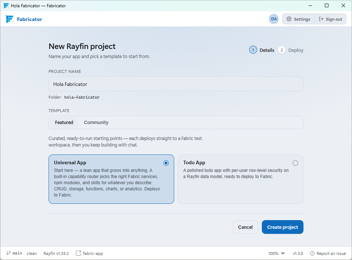Image resolution: width=352 pixels, height=260 pixels.
Task: Click the Todo App description text
Action: click(x=236, y=173)
